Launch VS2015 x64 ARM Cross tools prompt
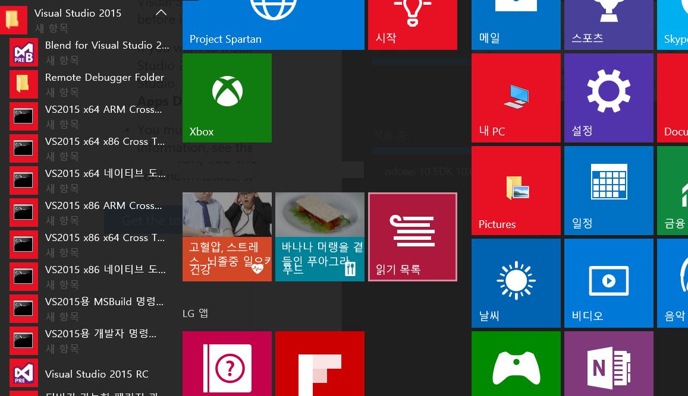Image resolution: width=688 pixels, height=396 pixels. 91,116
